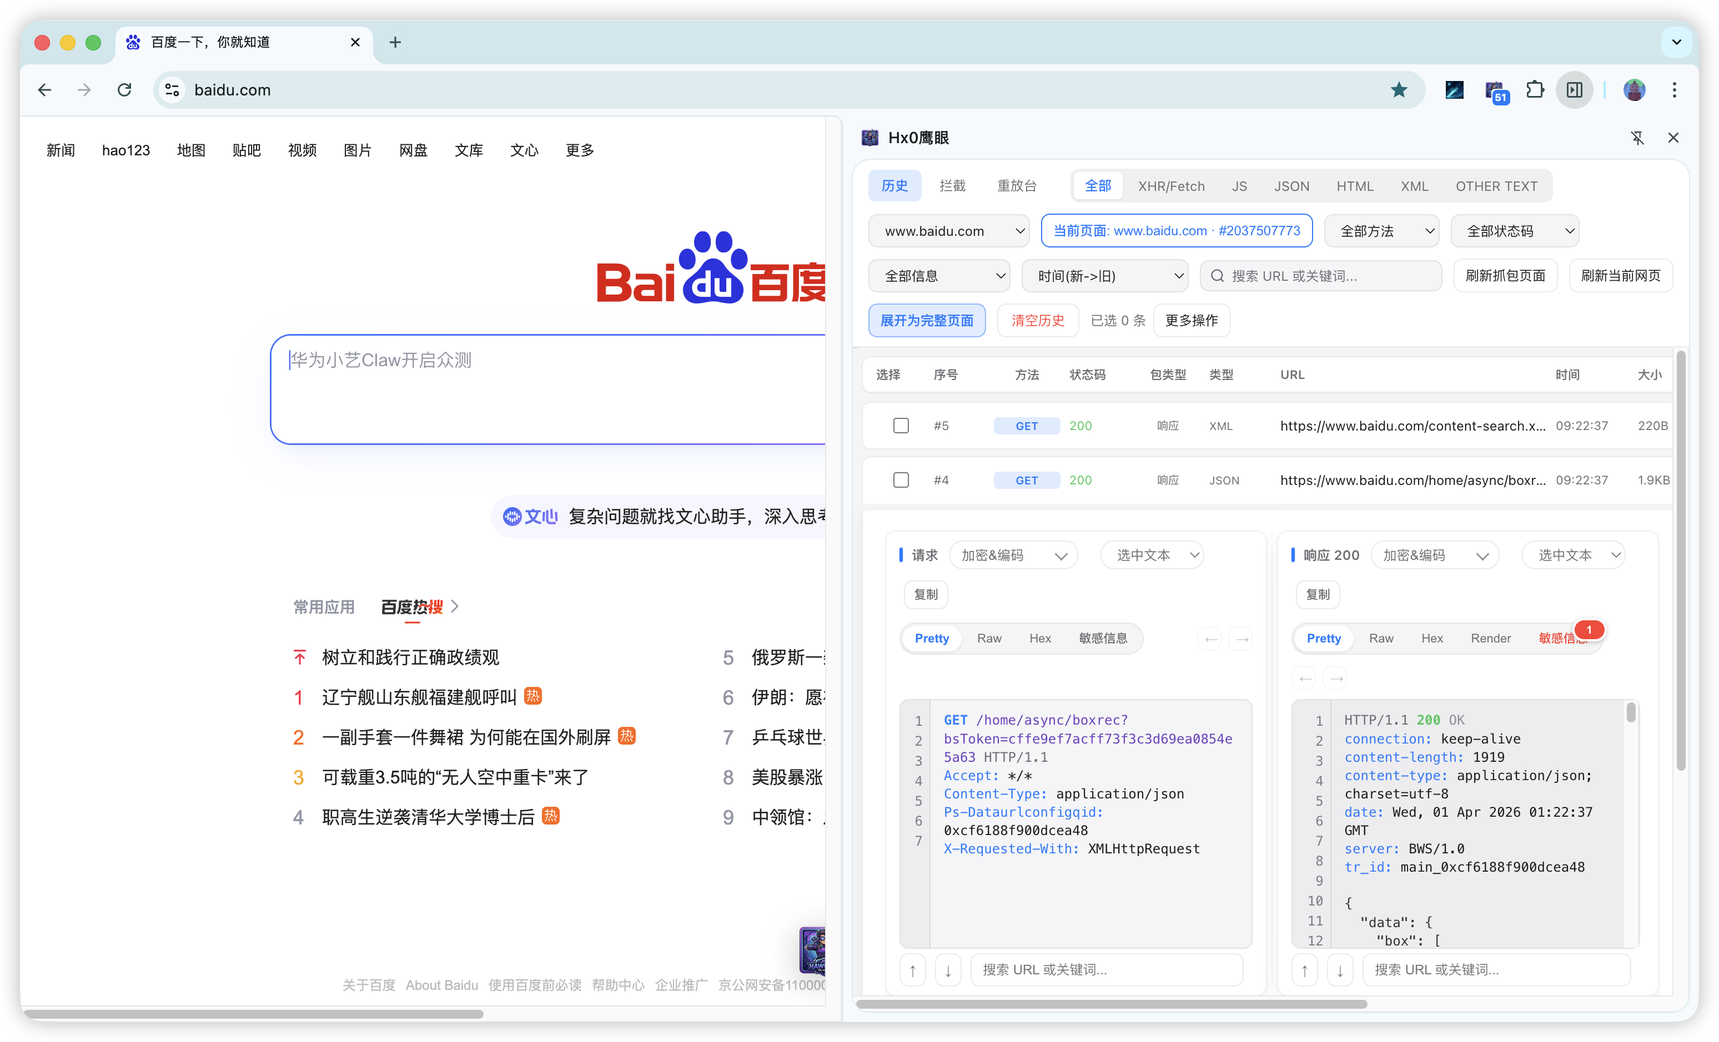Viewport: 1719px width, 1042px height.
Task: Switch response to Render view
Action: tap(1490, 639)
